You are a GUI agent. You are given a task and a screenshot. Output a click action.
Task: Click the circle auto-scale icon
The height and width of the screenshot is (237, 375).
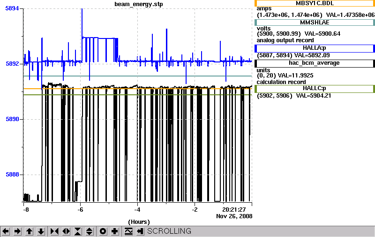tap(103, 231)
